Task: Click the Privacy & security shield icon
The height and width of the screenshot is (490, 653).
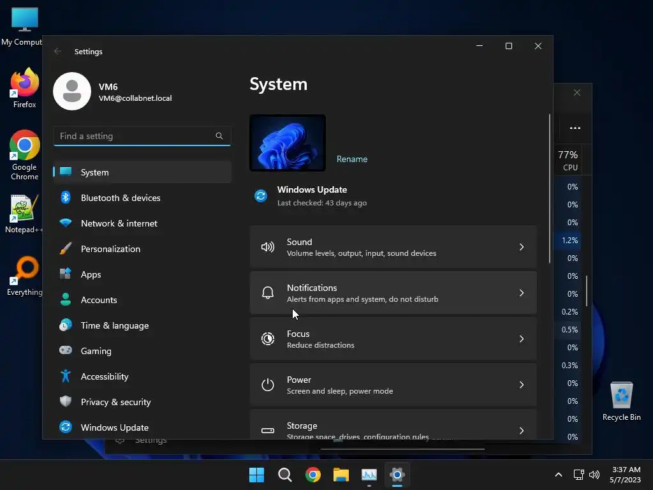Action: (x=66, y=402)
